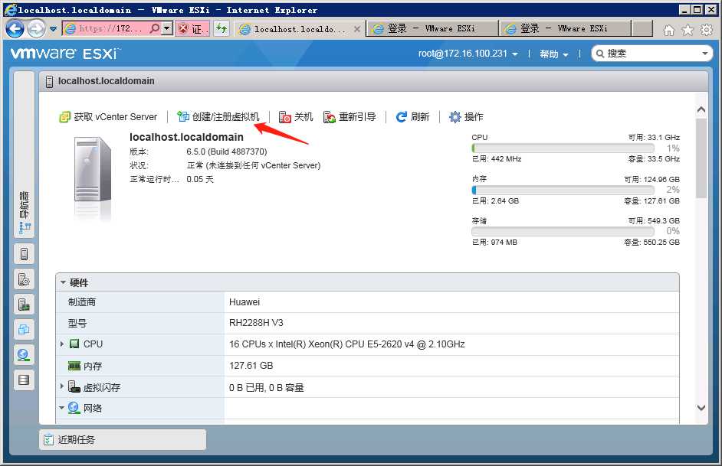Click the RH2288H V3 model value

pos(256,323)
